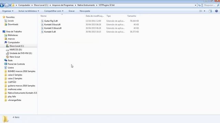Open caixa 2 Samples folder
This screenshot has height=123, width=220.
pyautogui.click(x=15, y=79)
